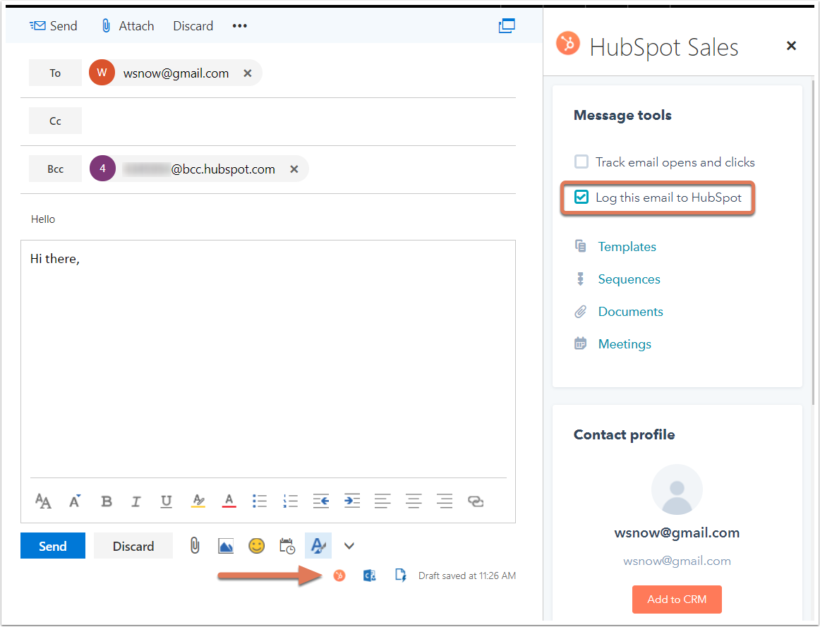
Task: Decrease the paragraph indent
Action: pyautogui.click(x=321, y=501)
